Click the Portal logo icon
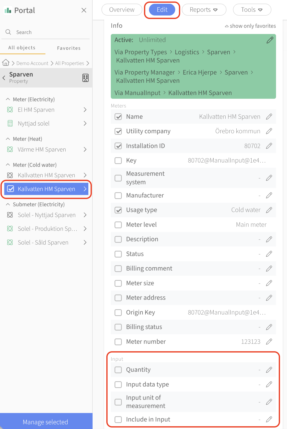Image resolution: width=287 pixels, height=429 pixels. (8, 10)
